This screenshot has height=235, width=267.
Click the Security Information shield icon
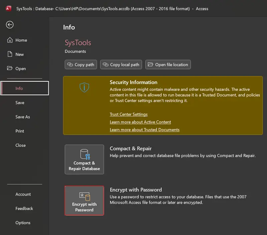coord(84,87)
